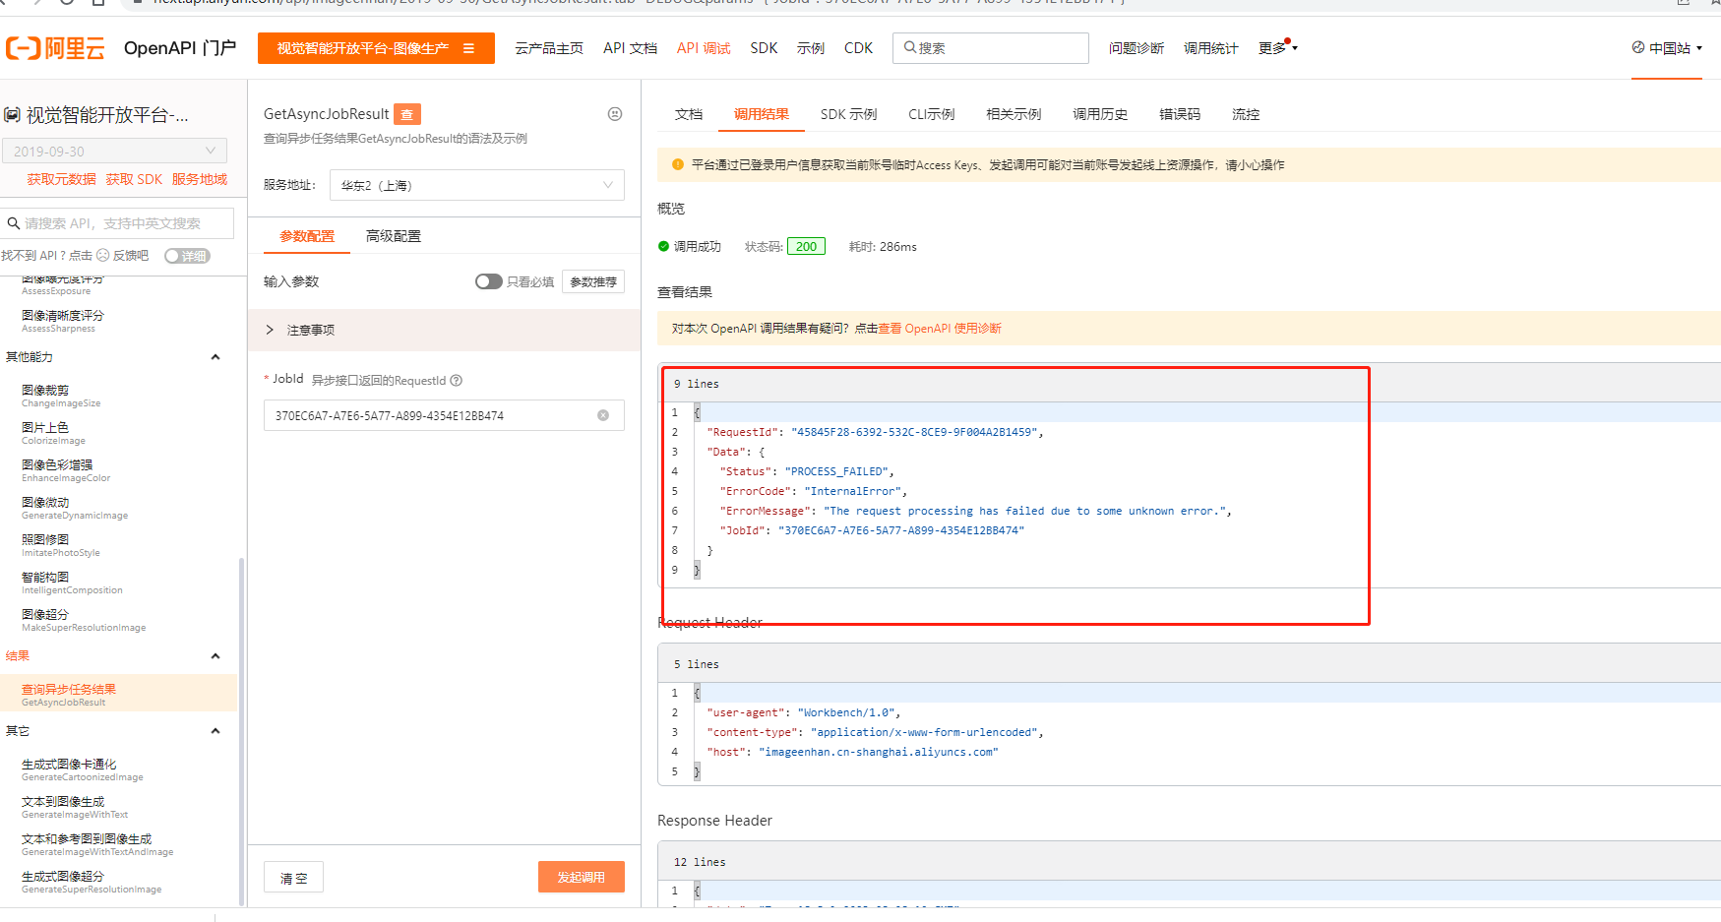Click the globe icon next to 中国站
Viewport: 1721px width, 922px height.
pyautogui.click(x=1637, y=47)
